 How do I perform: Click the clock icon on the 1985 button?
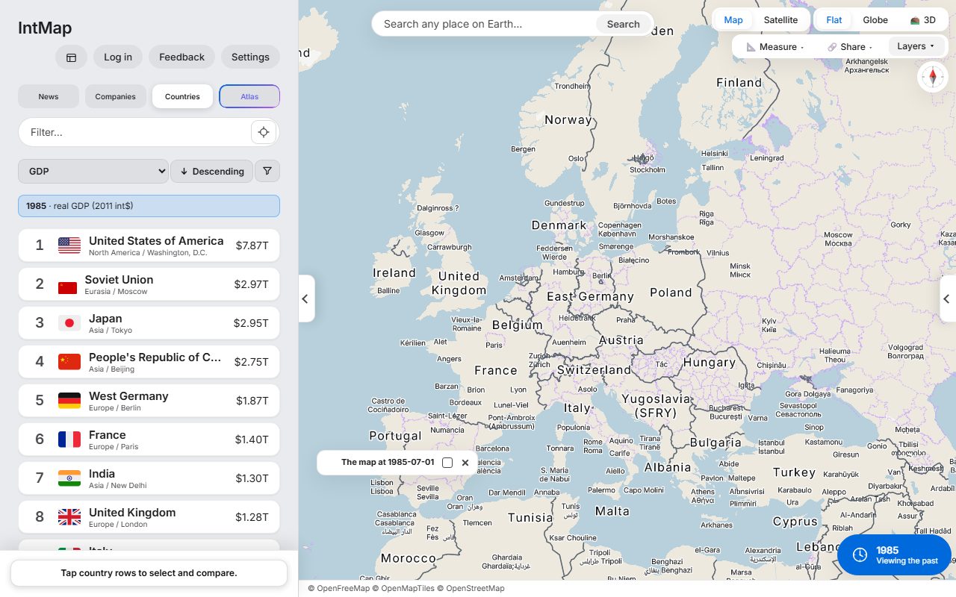(x=860, y=555)
